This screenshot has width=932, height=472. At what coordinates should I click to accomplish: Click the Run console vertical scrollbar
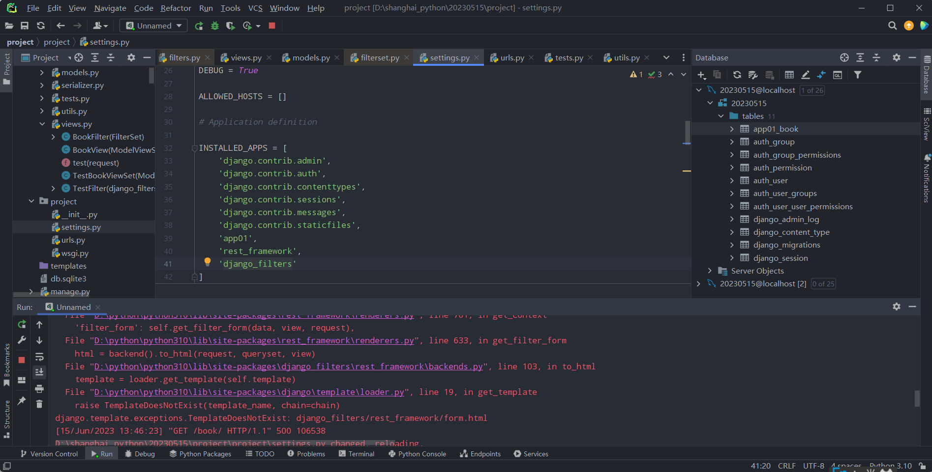tap(917, 398)
